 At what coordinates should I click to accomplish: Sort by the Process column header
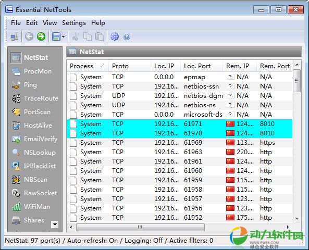pos(88,66)
